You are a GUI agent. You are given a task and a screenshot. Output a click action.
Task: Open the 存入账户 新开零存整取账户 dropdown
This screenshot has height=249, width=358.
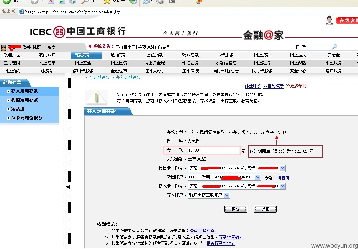coord(227,195)
